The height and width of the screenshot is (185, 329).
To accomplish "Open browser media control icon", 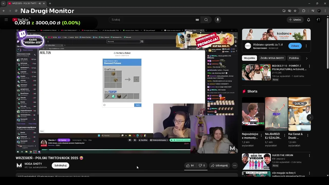I will pos(313,11).
